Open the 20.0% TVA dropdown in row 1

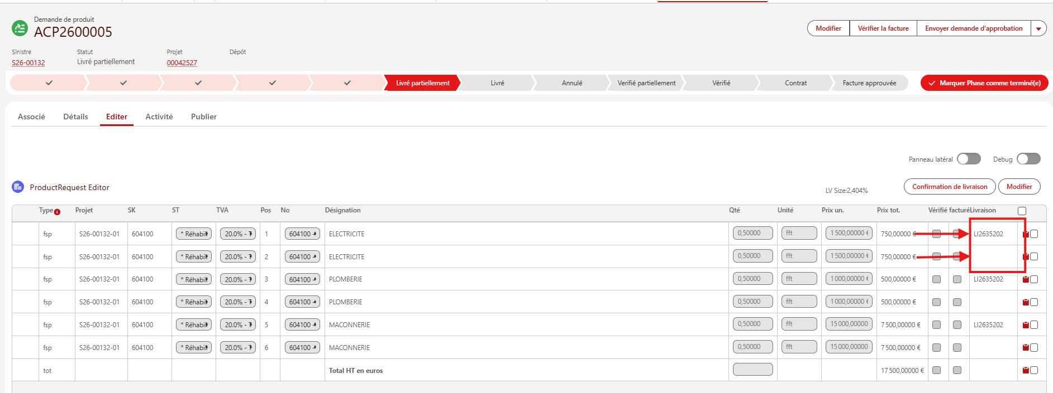238,234
